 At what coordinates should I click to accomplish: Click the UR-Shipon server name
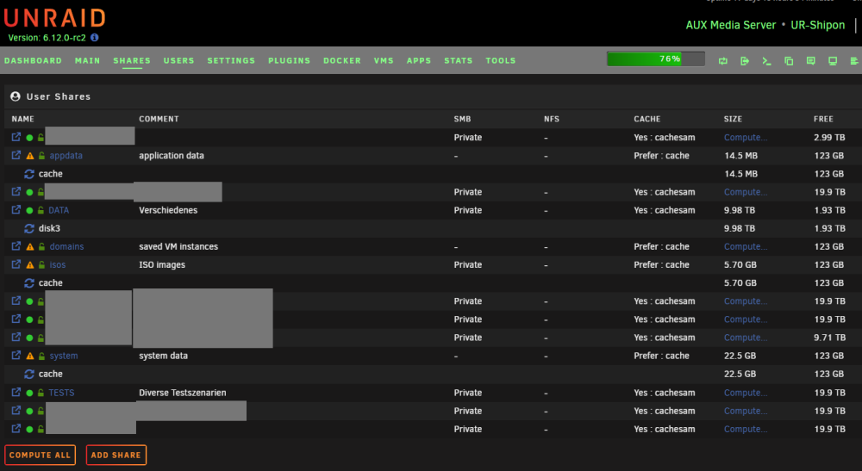[817, 25]
